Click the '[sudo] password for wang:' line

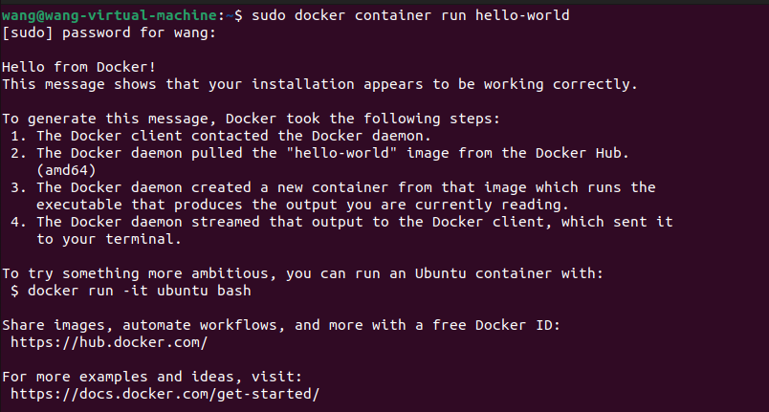pos(109,33)
